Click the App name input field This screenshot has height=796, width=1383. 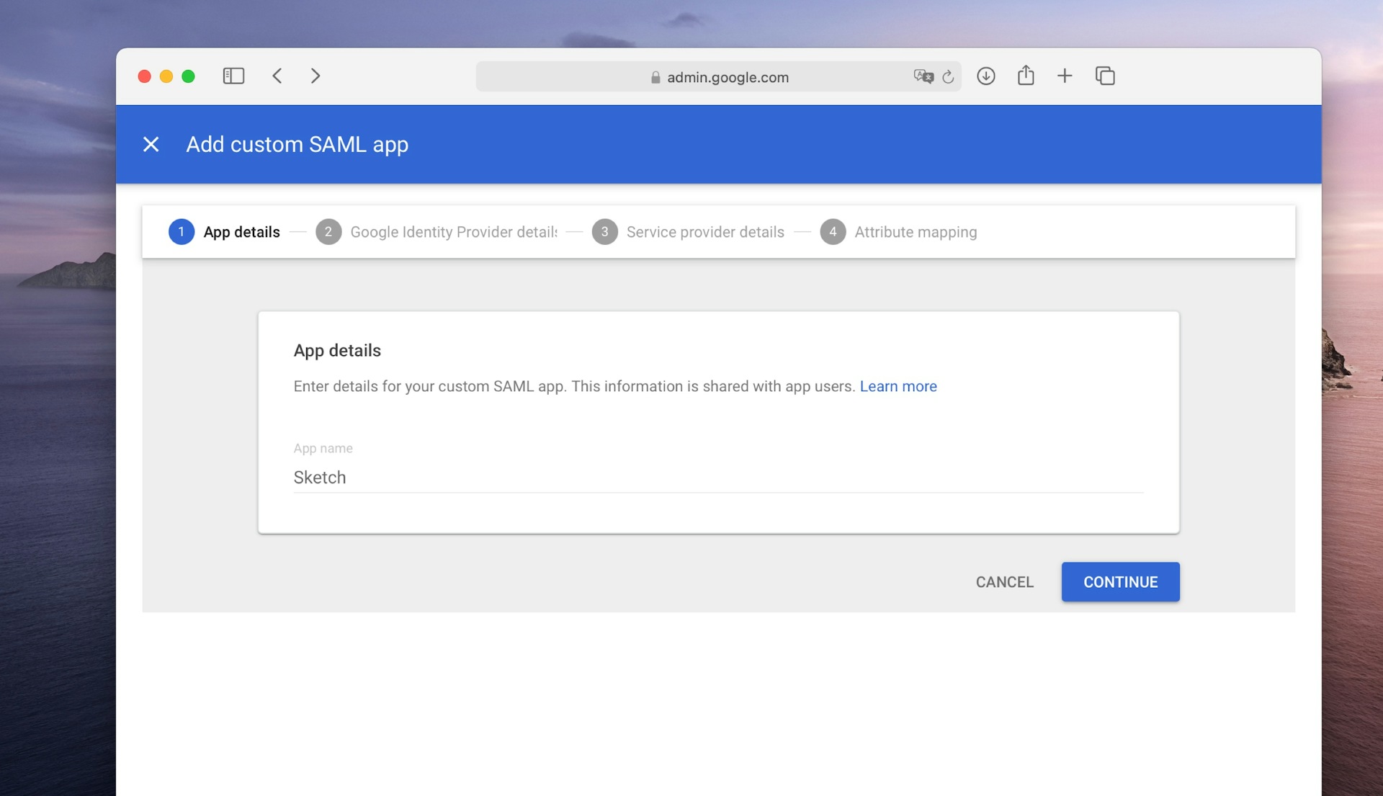coord(718,478)
